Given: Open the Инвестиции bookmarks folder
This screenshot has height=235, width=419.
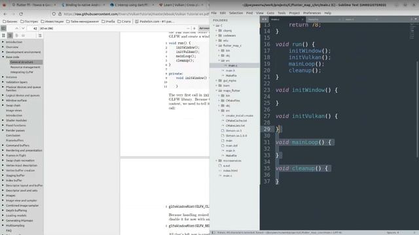Looking at the screenshot, I should 52,22.
